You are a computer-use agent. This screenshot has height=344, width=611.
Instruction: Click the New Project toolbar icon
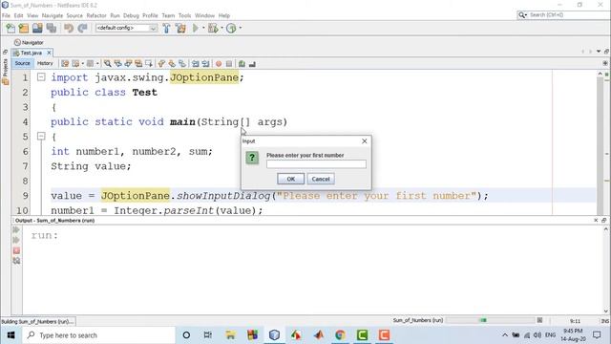[24, 28]
